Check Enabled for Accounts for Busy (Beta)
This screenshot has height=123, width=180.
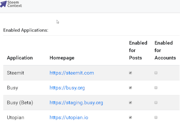[x=156, y=102]
